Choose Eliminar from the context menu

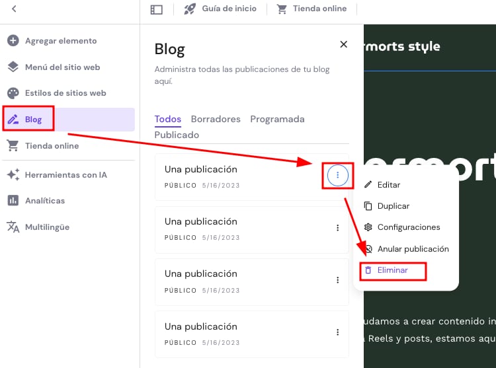click(x=392, y=270)
